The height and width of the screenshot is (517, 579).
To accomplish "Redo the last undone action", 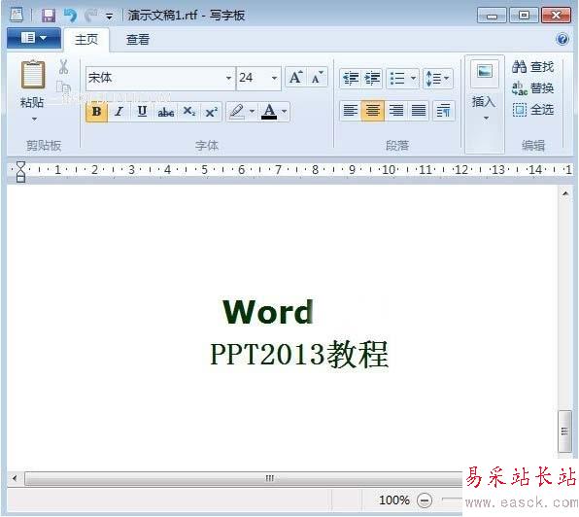I will (91, 16).
